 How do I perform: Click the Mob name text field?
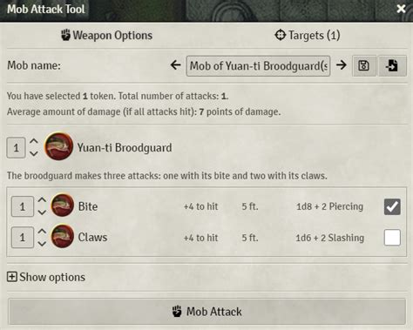[258, 66]
